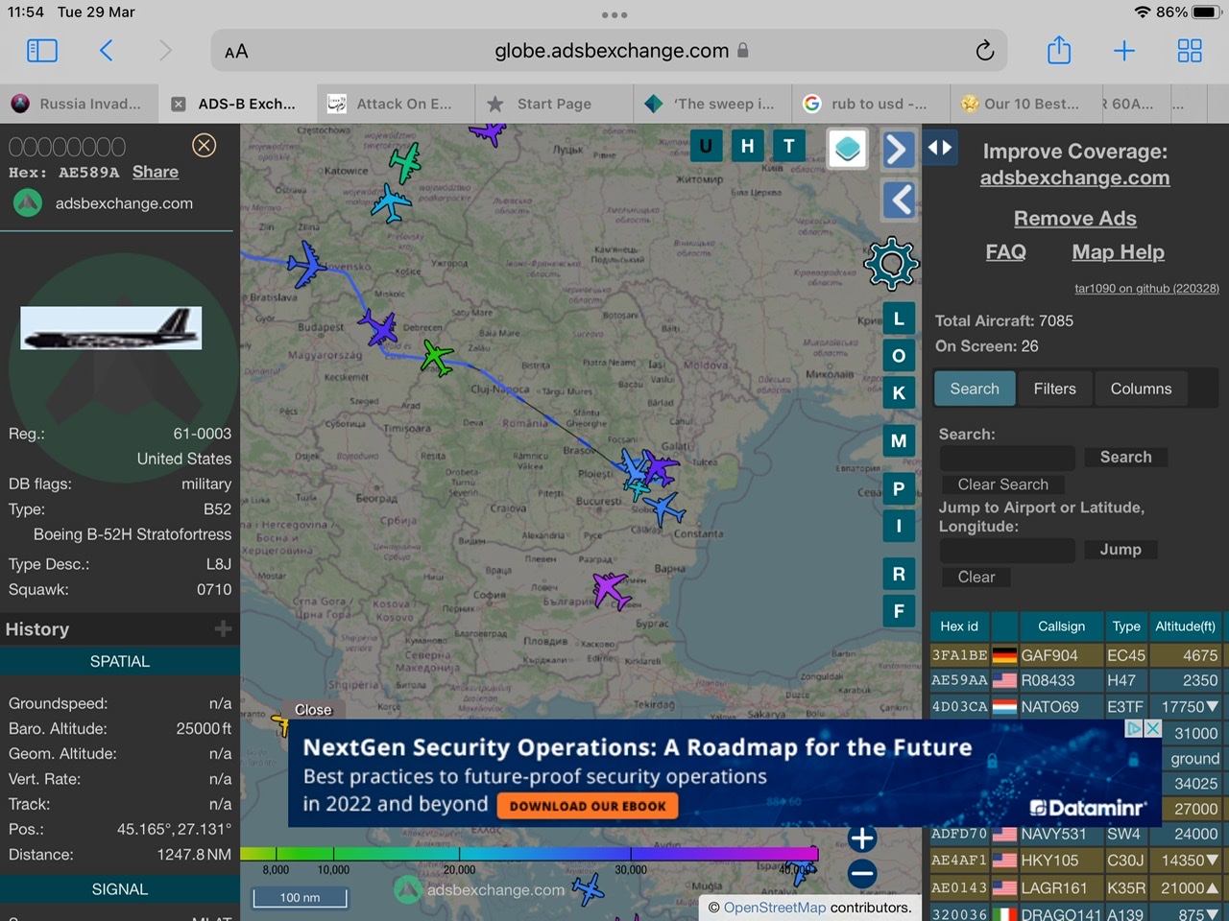Click the Jump button

1121,549
